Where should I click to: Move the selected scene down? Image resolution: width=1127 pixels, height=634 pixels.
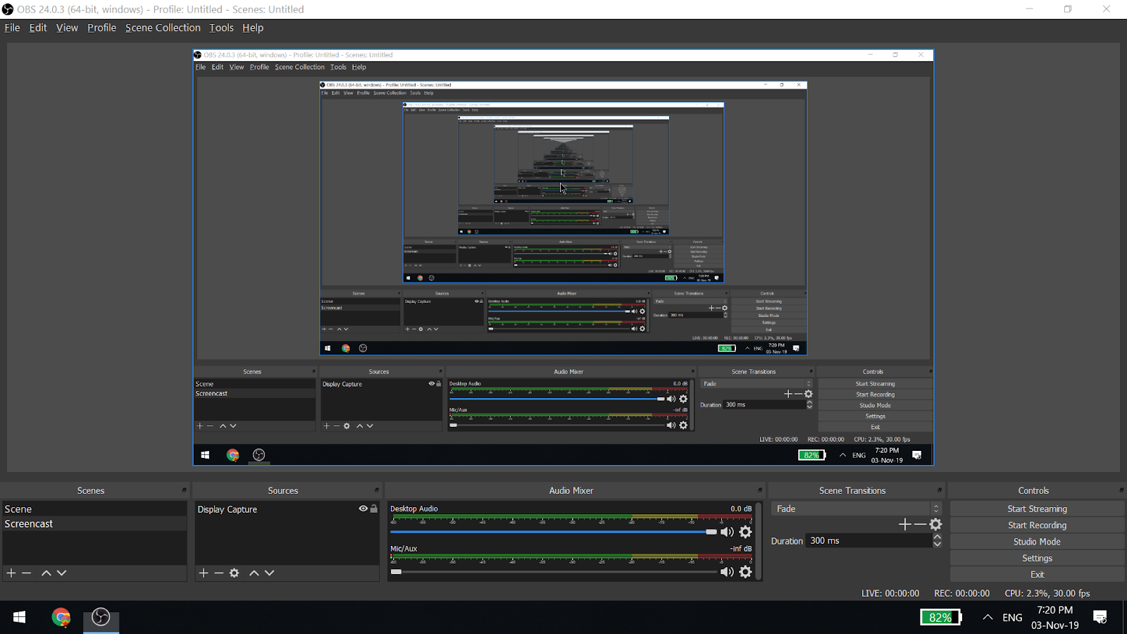click(x=62, y=573)
